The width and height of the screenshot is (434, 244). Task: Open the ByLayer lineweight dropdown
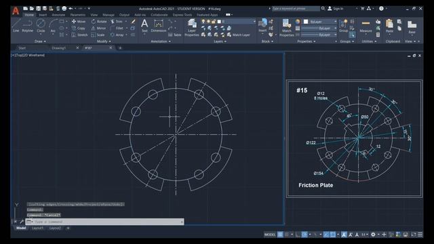click(319, 28)
